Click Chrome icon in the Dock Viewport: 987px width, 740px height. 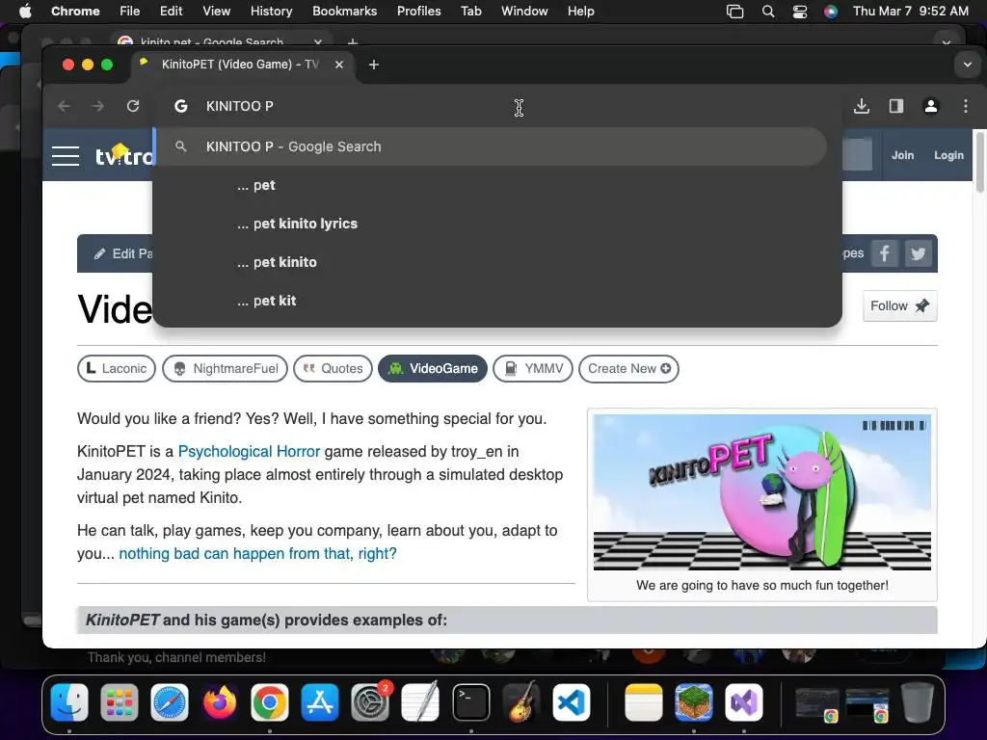tap(270, 702)
